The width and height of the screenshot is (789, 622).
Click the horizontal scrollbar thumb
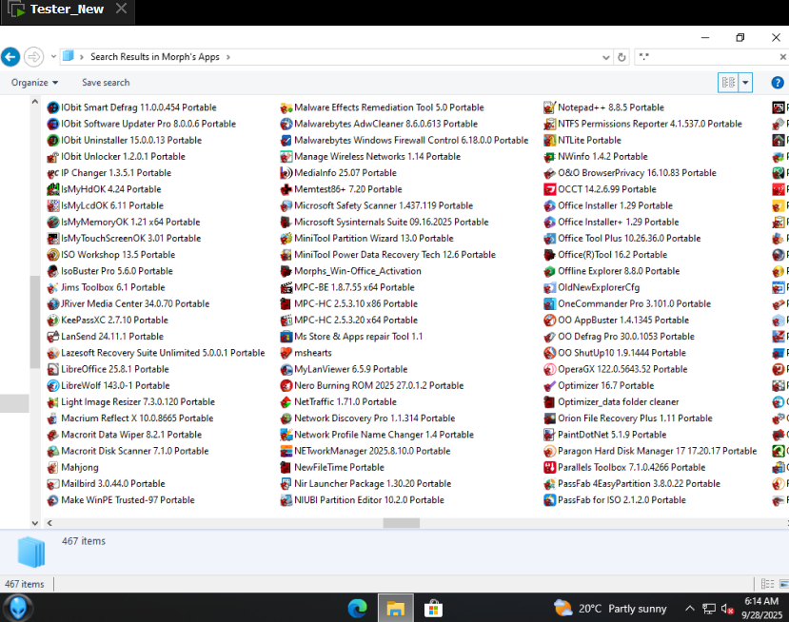[402, 523]
